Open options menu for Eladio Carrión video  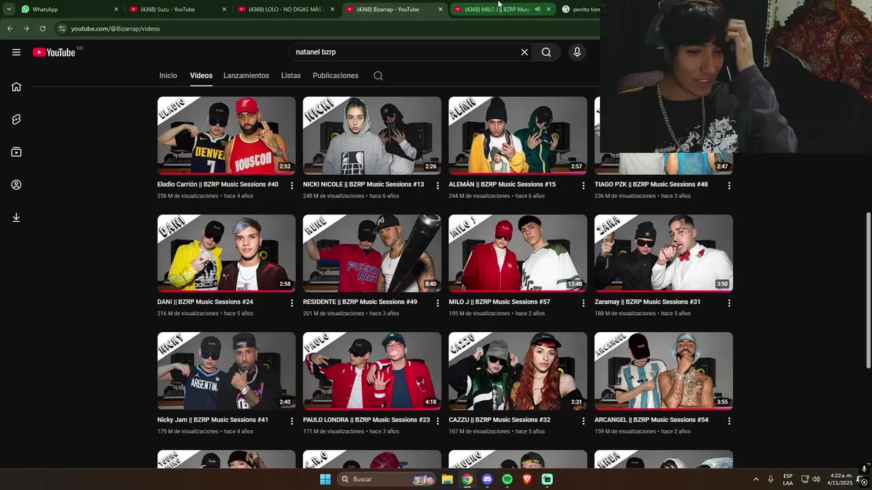pos(292,185)
